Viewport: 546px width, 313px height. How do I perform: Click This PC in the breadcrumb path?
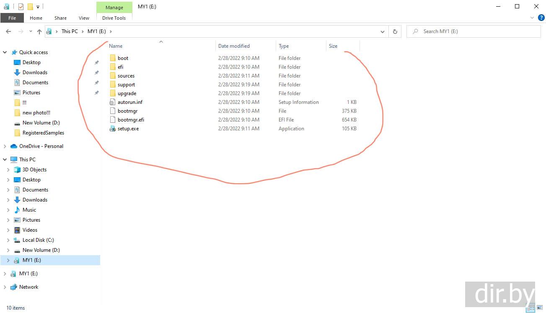[x=70, y=31]
